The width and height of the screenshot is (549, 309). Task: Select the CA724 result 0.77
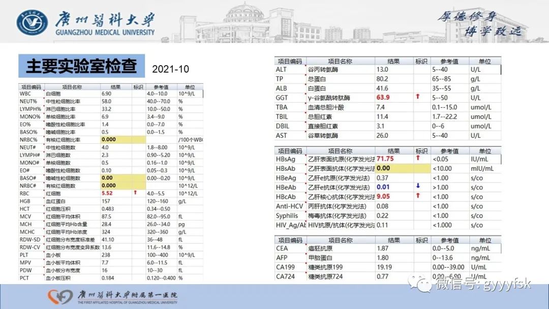click(383, 276)
